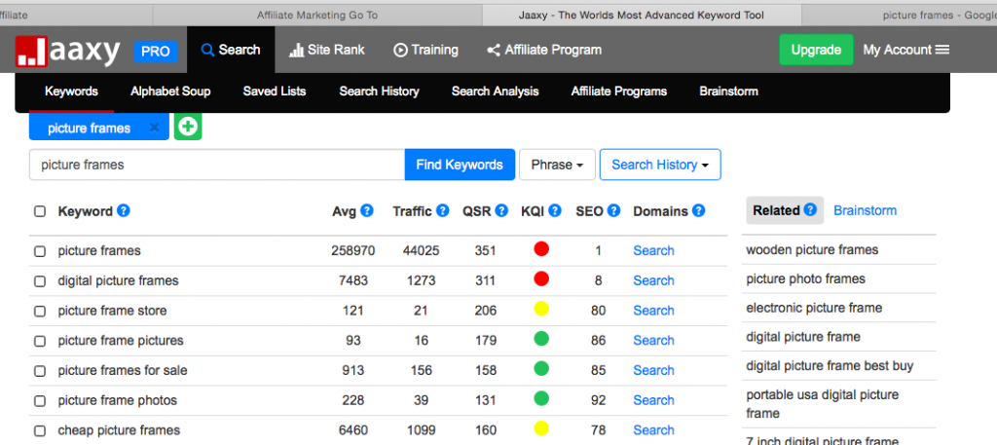Check the 'picture frames' keyword row

(39, 251)
